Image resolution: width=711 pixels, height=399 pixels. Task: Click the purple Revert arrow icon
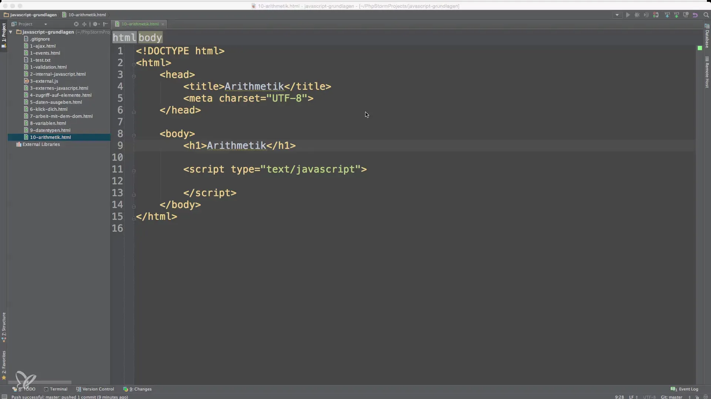(695, 15)
